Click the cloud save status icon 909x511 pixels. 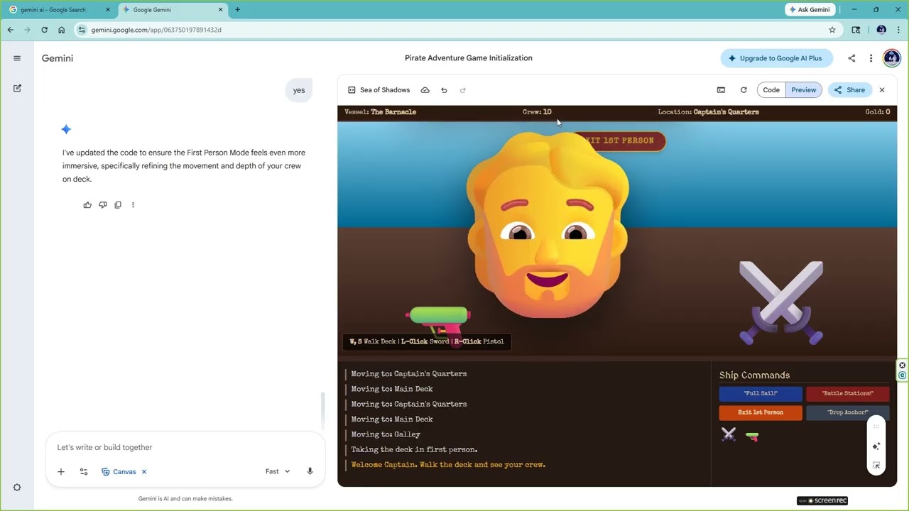425,90
